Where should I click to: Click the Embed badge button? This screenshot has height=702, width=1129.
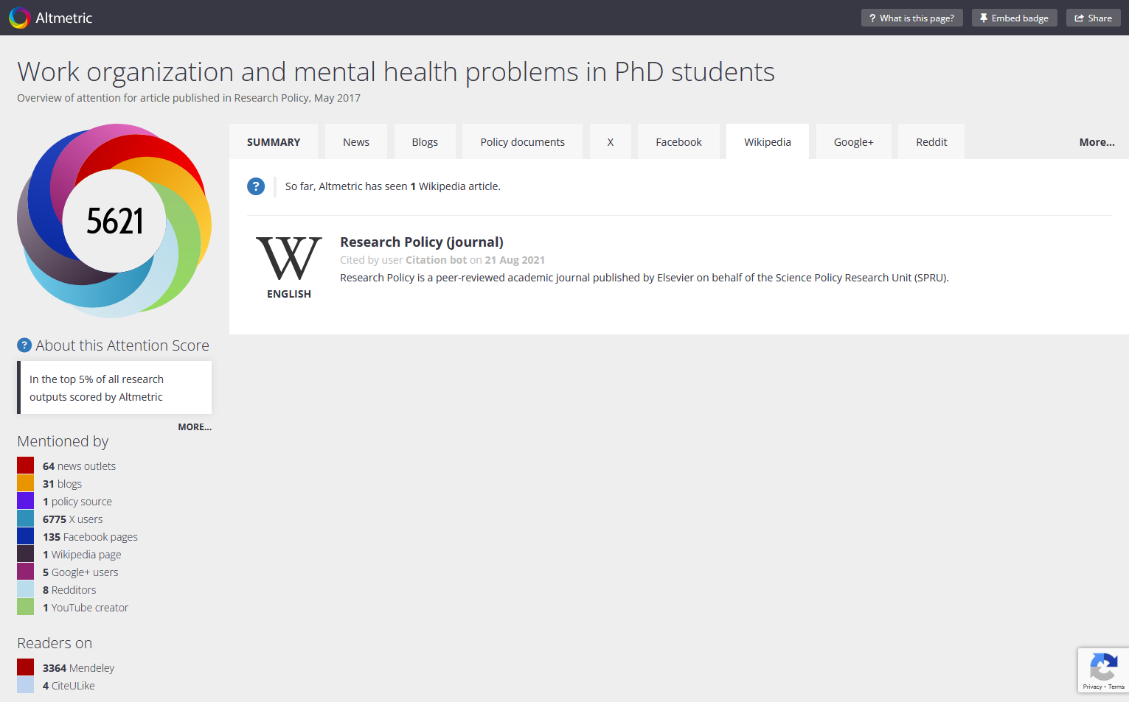1015,18
